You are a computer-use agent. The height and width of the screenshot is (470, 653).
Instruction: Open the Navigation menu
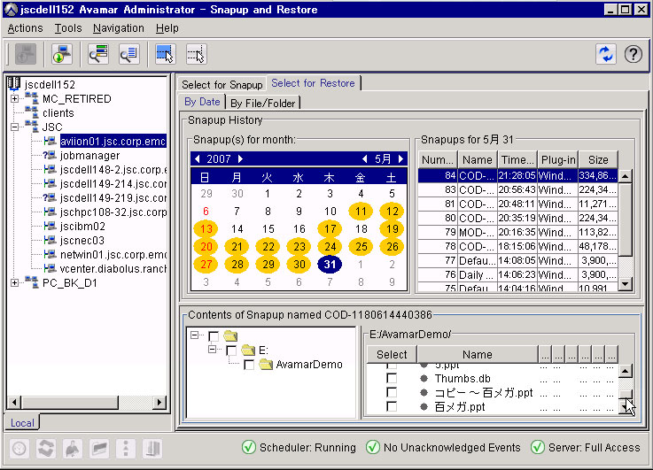(118, 28)
